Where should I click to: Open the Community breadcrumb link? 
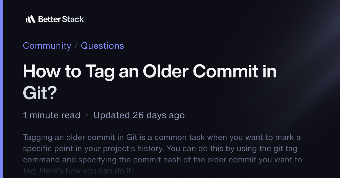click(x=47, y=46)
